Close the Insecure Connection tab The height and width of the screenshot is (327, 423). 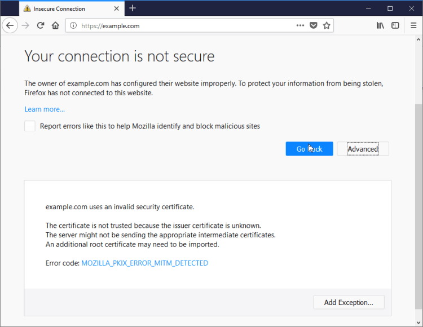[117, 8]
